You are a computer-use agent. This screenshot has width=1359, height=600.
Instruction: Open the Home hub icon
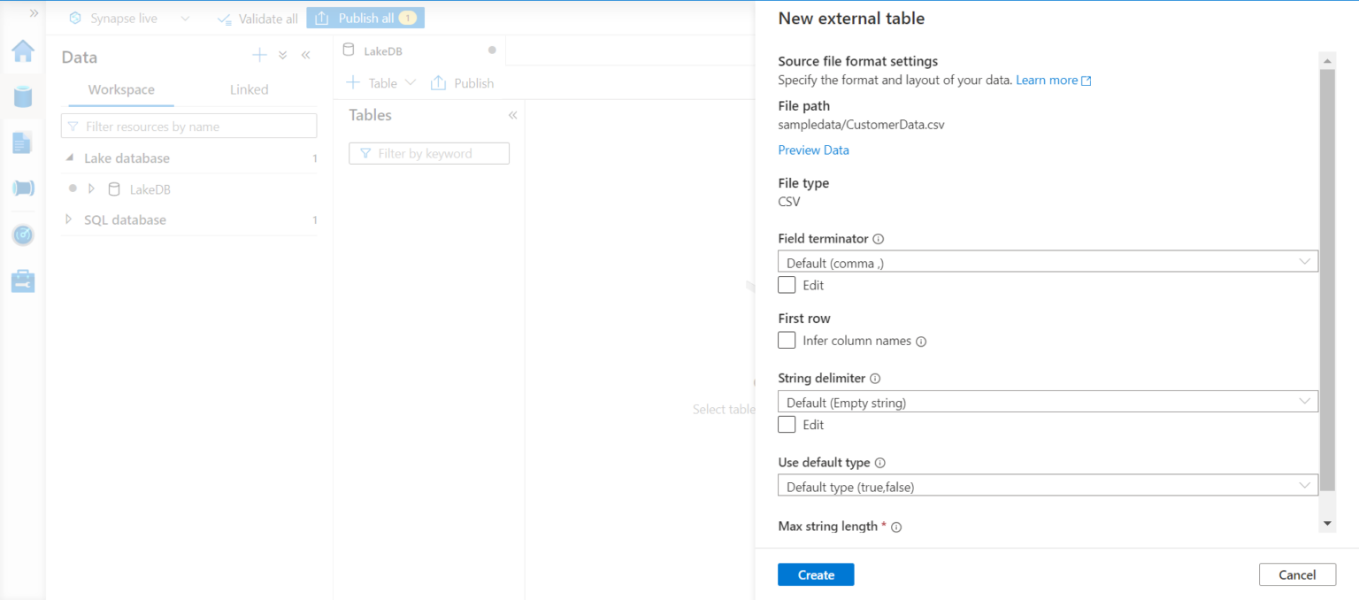click(x=23, y=50)
